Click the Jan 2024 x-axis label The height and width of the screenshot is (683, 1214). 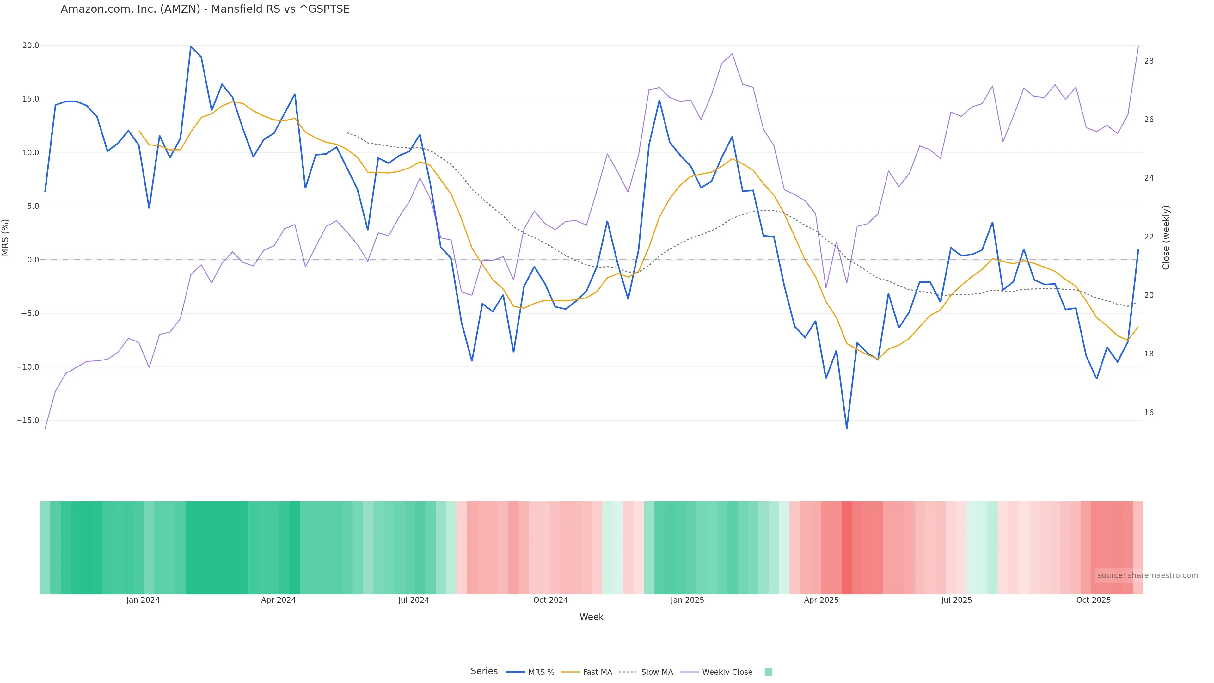coord(143,600)
